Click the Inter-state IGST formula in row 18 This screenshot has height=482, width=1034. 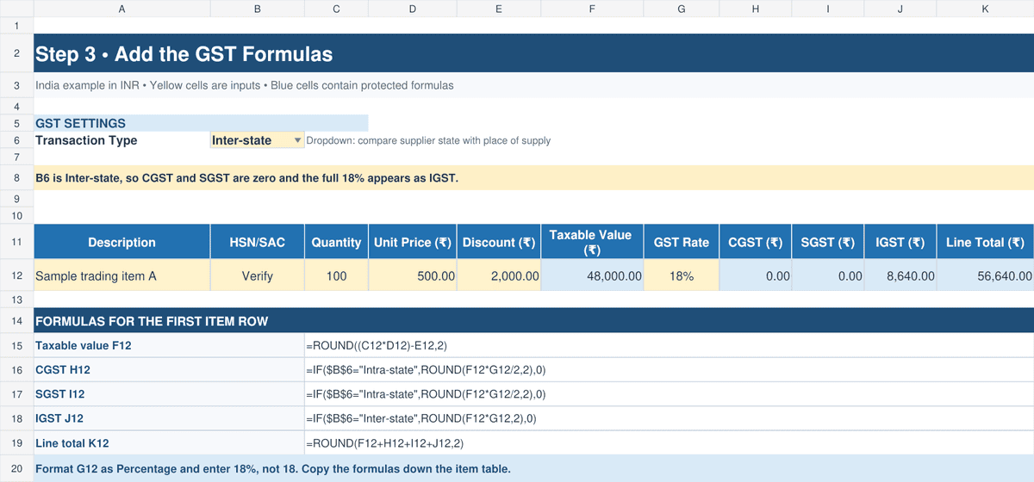click(x=421, y=419)
